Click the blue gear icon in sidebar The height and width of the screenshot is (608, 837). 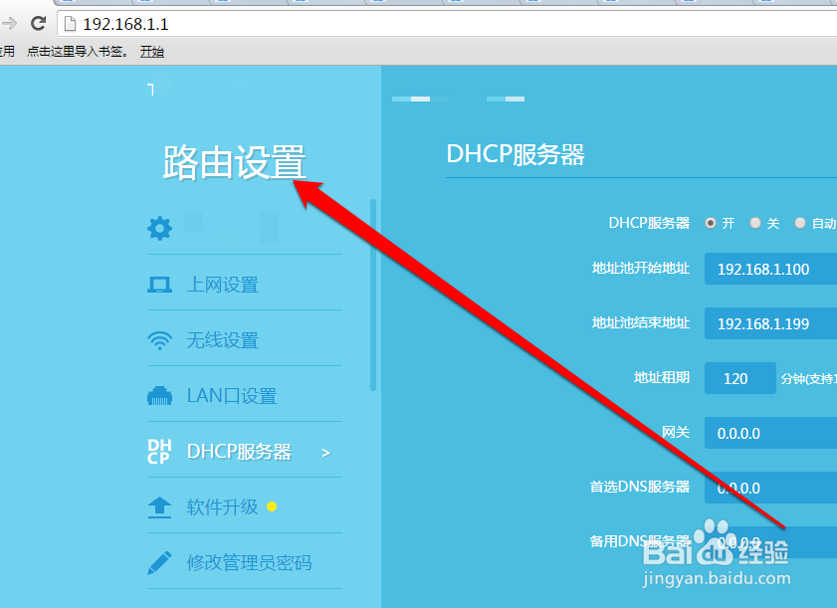coord(159,229)
